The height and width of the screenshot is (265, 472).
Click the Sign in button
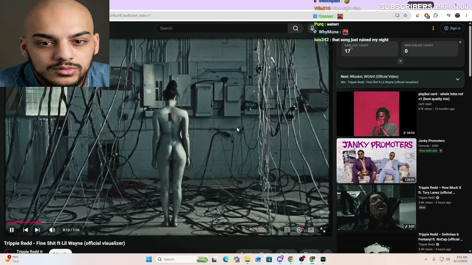pyautogui.click(x=452, y=28)
